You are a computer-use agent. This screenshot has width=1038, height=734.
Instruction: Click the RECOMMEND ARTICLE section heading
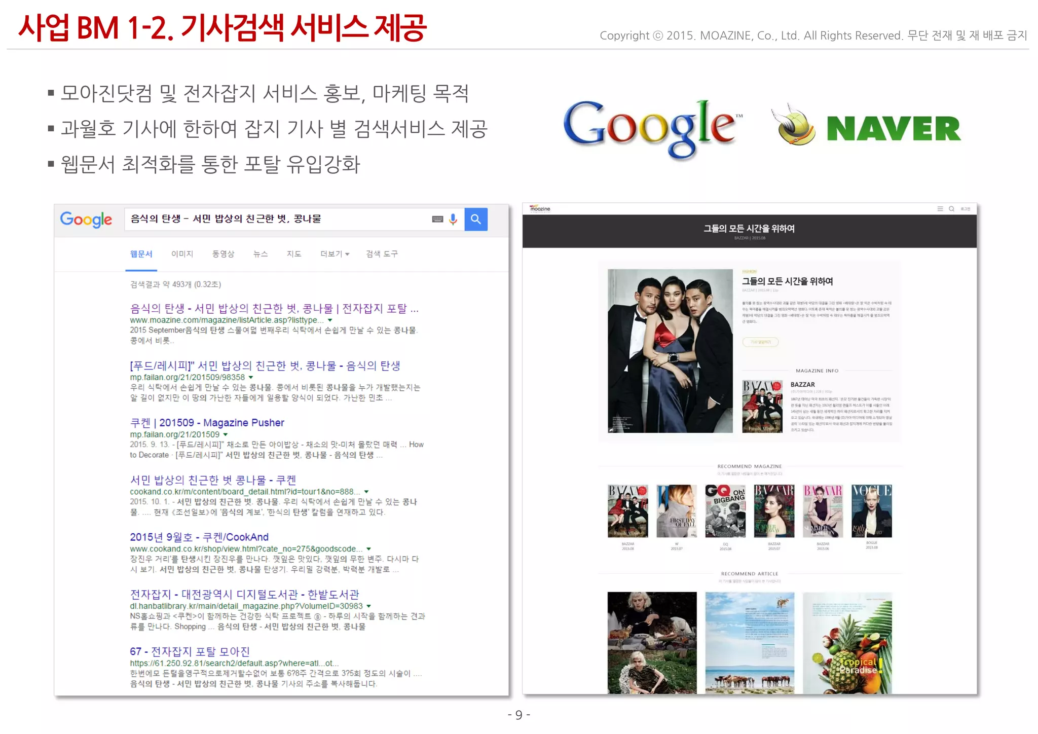pyautogui.click(x=750, y=574)
